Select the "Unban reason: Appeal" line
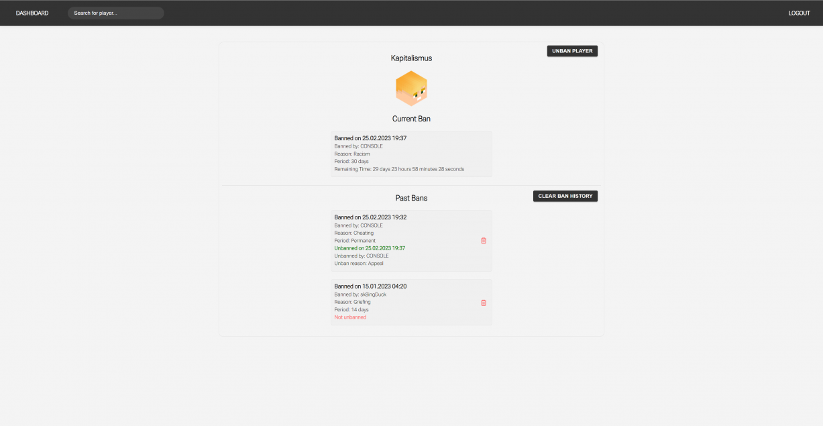 [x=359, y=263]
